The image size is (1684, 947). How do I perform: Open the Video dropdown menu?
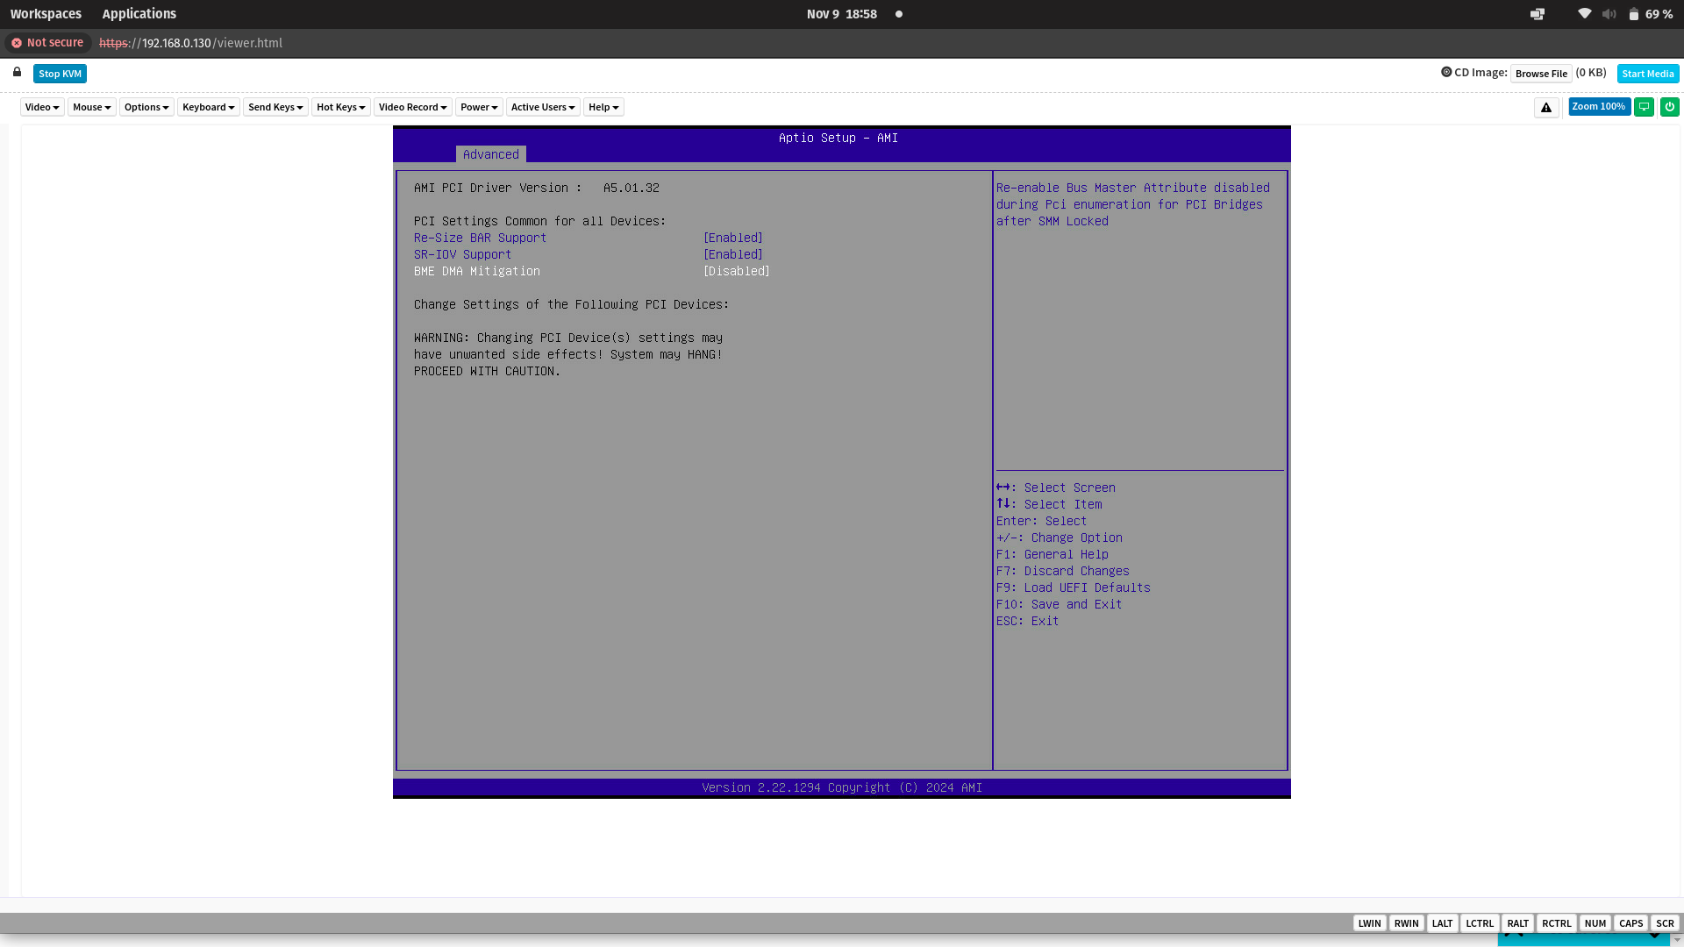click(42, 107)
